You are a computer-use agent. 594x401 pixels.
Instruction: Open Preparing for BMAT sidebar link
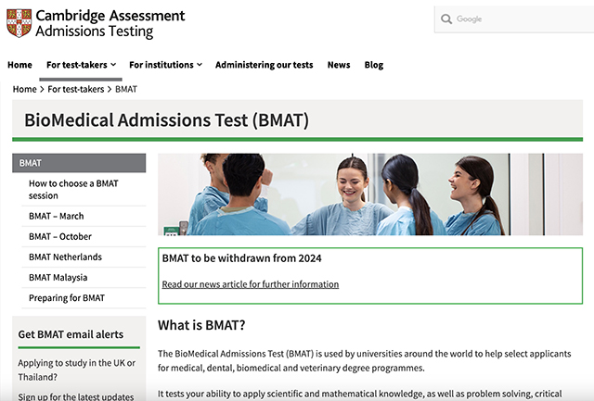click(x=67, y=297)
